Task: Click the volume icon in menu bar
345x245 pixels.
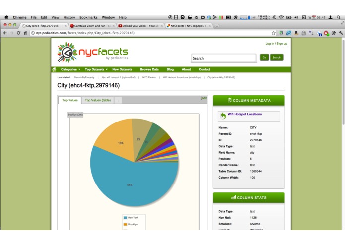Action: 296,17
